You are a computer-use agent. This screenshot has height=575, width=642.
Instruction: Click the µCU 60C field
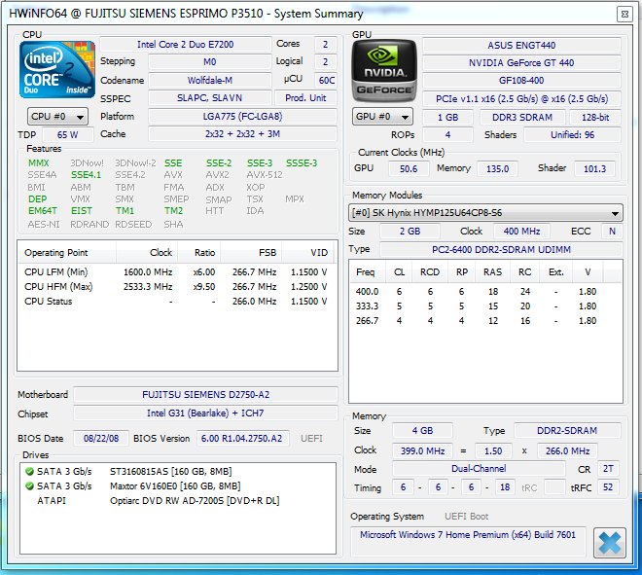[326, 81]
